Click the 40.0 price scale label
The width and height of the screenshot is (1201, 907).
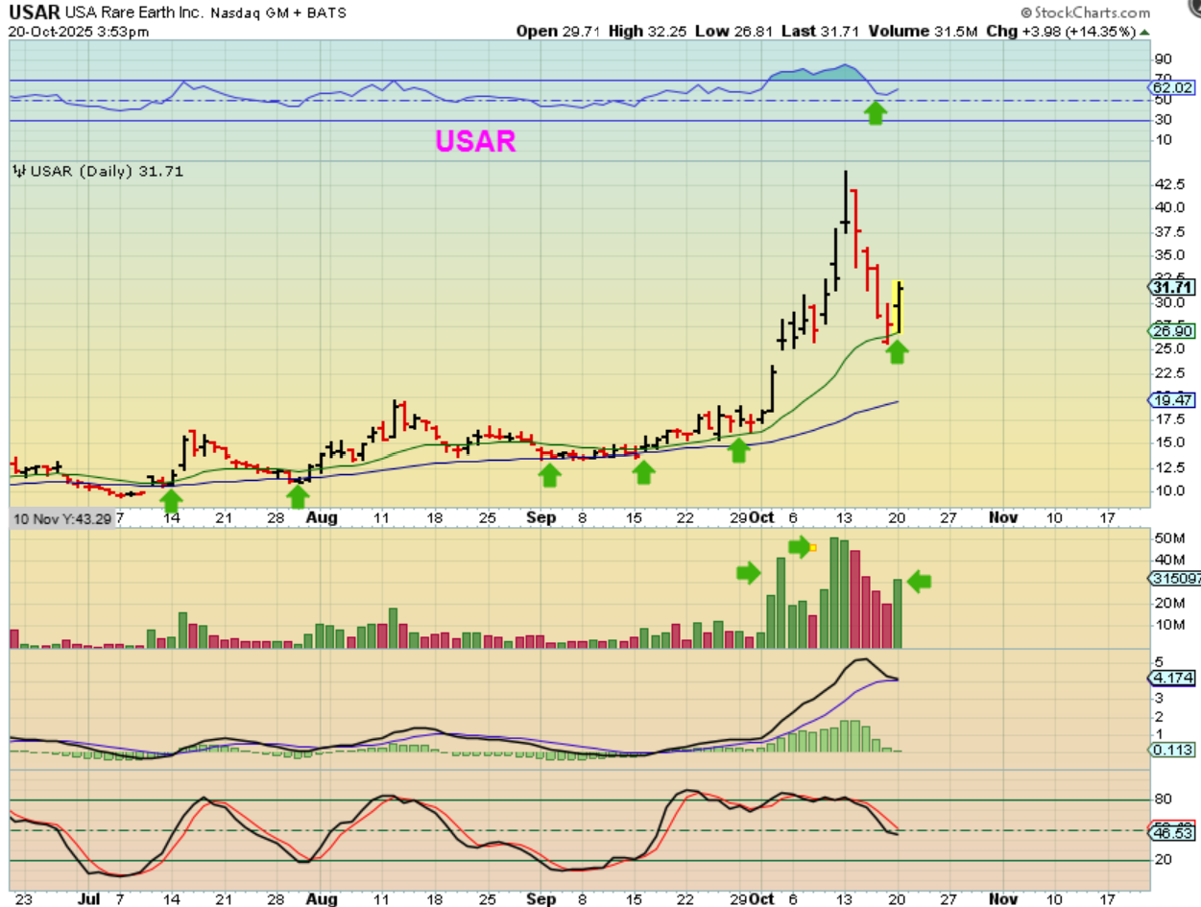pyautogui.click(x=1168, y=207)
